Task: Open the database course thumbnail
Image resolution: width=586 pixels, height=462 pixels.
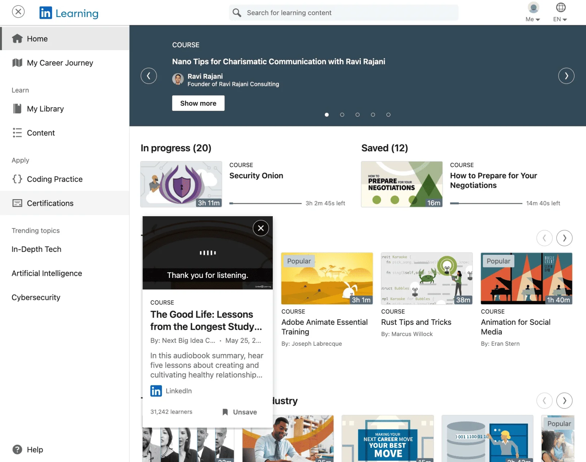Action: [487, 439]
